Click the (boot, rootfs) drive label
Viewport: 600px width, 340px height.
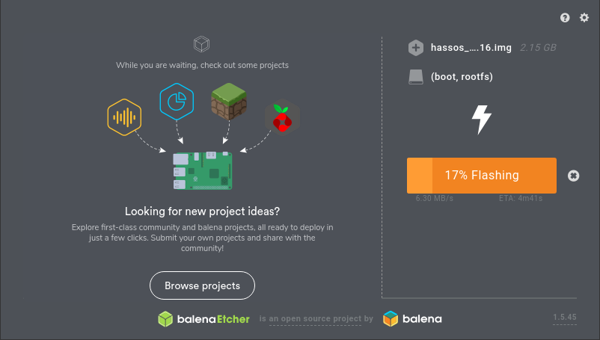462,77
